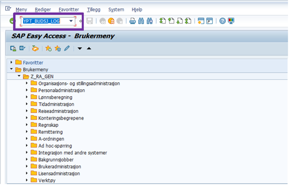Expand the Regnskap folder
Image resolution: width=289 pixels, height=185 pixels.
[27, 125]
